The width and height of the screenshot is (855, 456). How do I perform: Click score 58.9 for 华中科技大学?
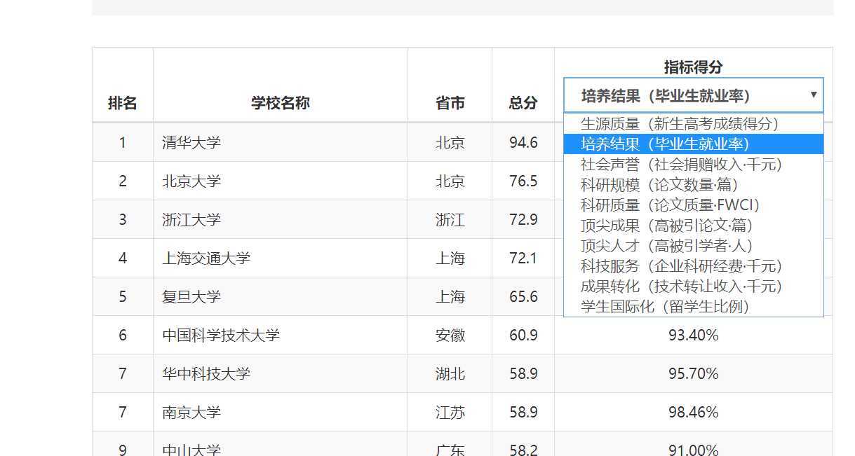pyautogui.click(x=523, y=374)
